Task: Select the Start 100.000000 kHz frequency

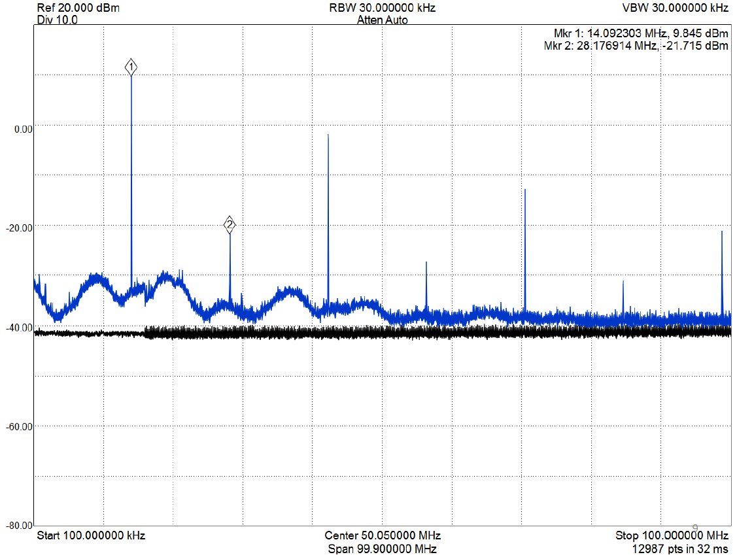Action: 91,535
